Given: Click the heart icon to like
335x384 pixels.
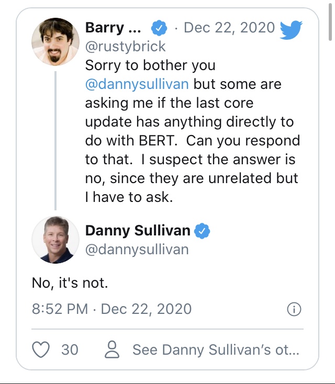Looking at the screenshot, I should 41,349.
